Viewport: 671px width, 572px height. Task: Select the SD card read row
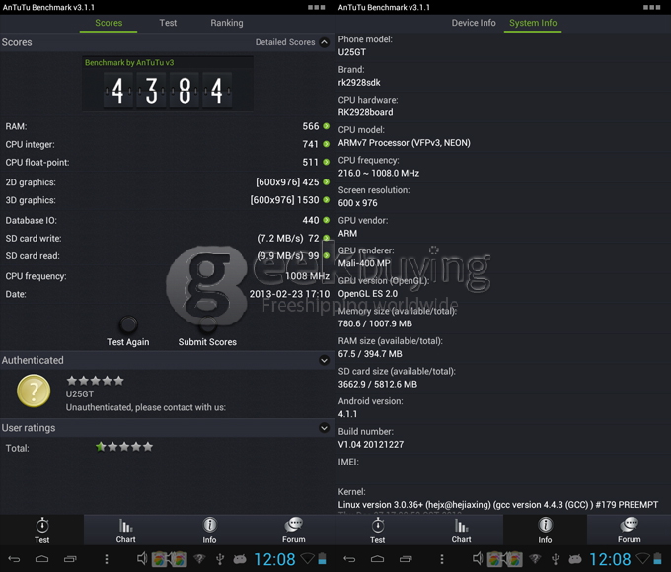tap(168, 255)
